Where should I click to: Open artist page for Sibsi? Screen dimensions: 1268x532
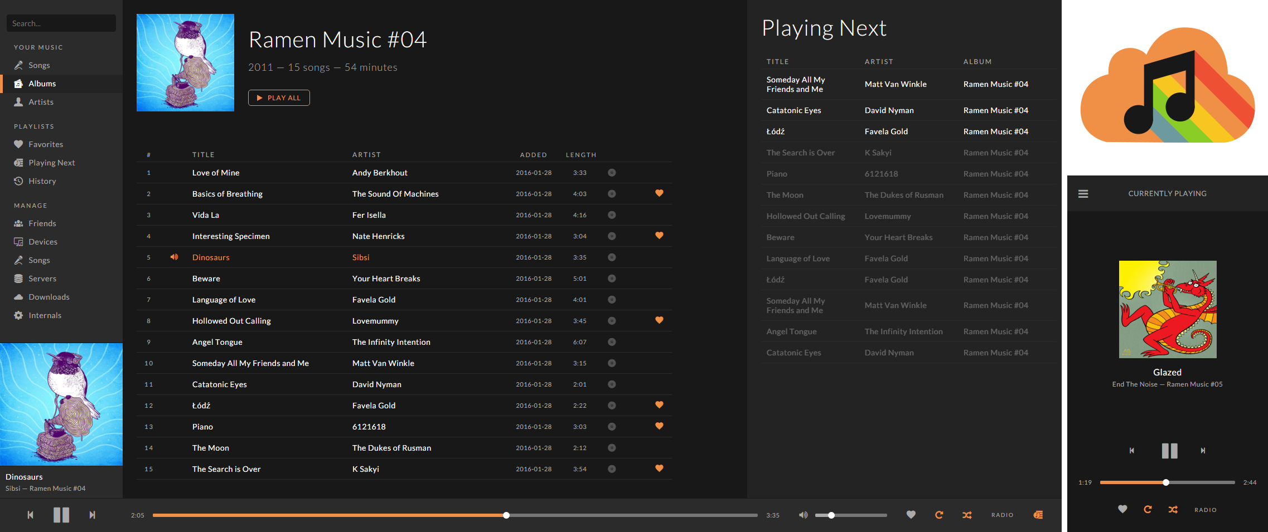click(360, 257)
